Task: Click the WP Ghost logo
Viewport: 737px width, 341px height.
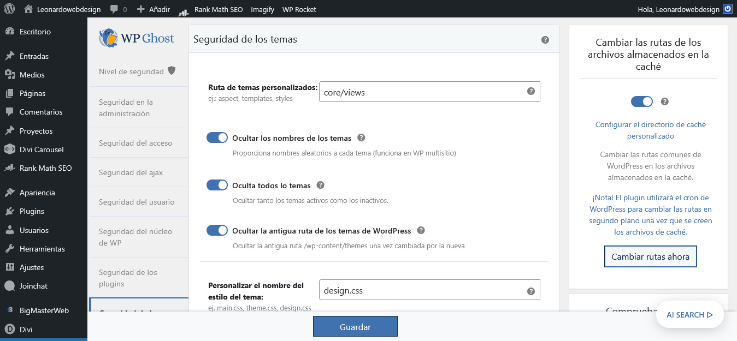Action: [x=137, y=38]
